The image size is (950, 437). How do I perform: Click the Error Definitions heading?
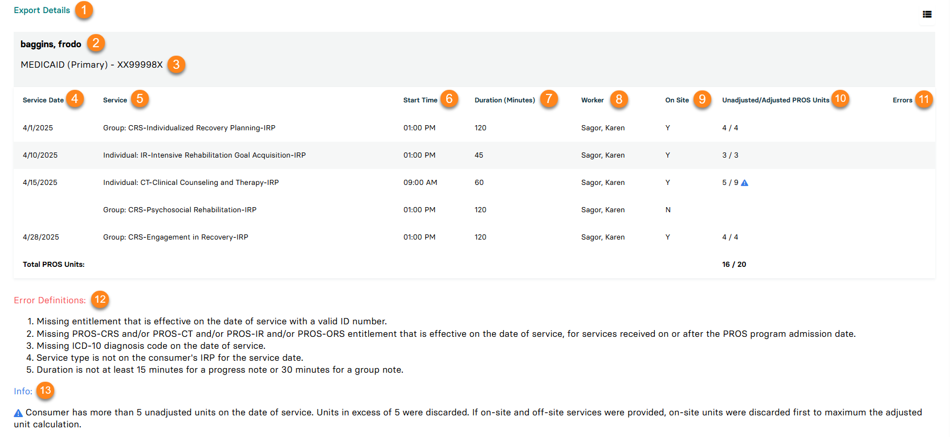click(x=50, y=300)
